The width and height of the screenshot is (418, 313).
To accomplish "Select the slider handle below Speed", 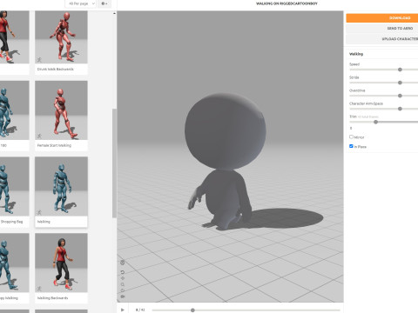I will tap(400, 70).
